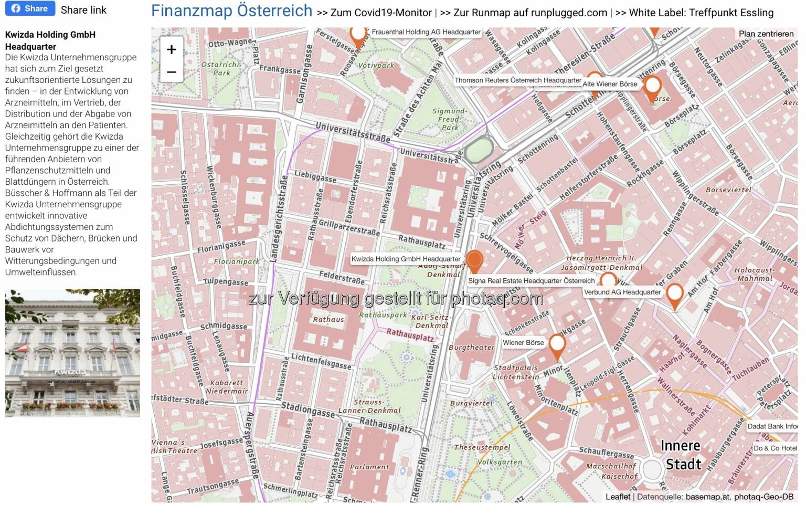Image resolution: width=806 pixels, height=515 pixels.
Task: Click the Finanzmap Österreich title
Action: [231, 10]
